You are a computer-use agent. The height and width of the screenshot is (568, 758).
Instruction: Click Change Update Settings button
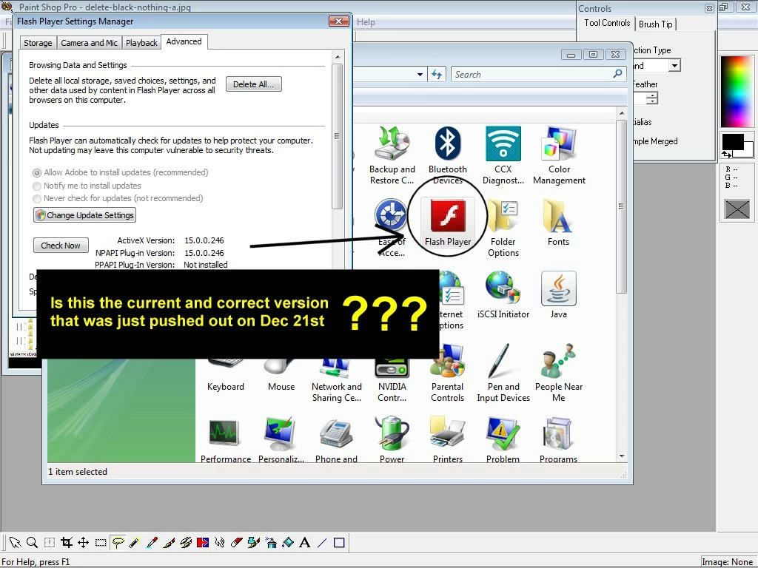84,215
